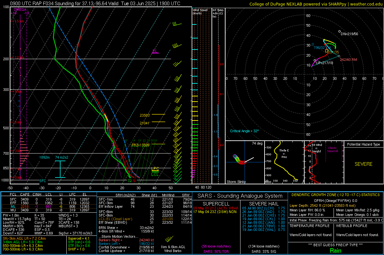Click "DN=219/56" on the hodograph
The image size is (384, 255).
pos(350,34)
